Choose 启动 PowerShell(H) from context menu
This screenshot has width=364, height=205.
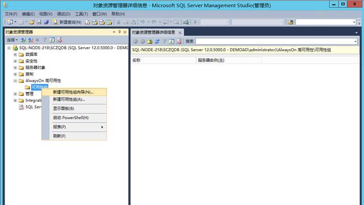pyautogui.click(x=74, y=117)
